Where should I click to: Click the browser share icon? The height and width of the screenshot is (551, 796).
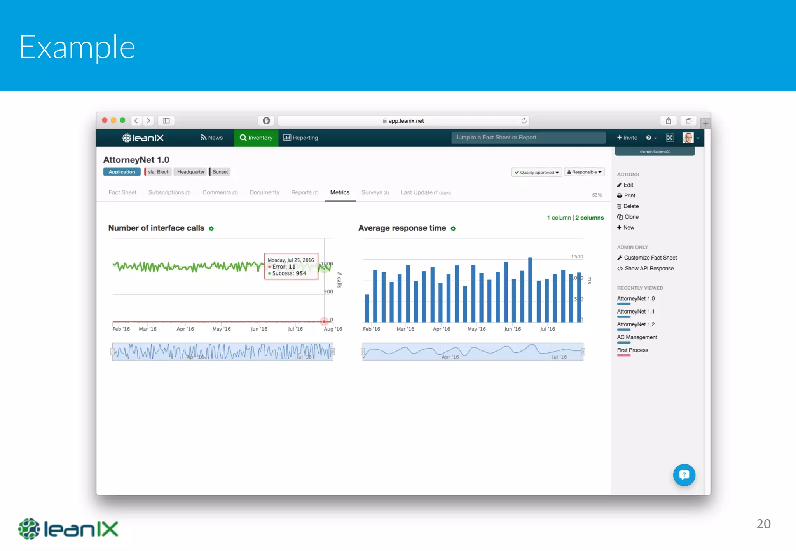(668, 121)
